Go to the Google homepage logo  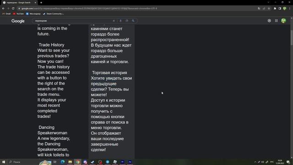(18, 21)
